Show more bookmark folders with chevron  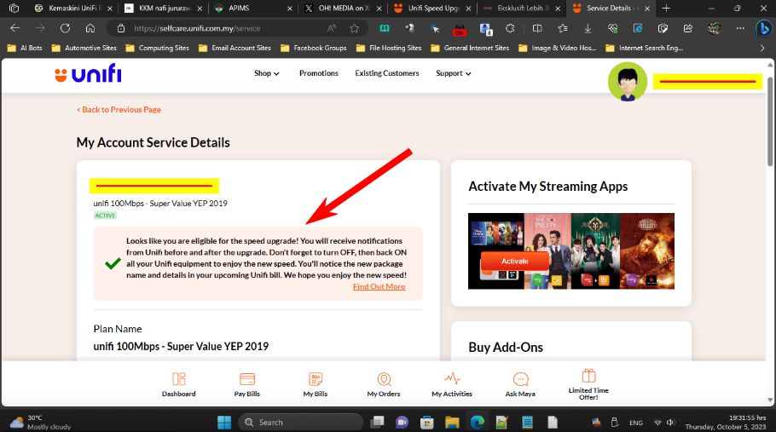762,48
